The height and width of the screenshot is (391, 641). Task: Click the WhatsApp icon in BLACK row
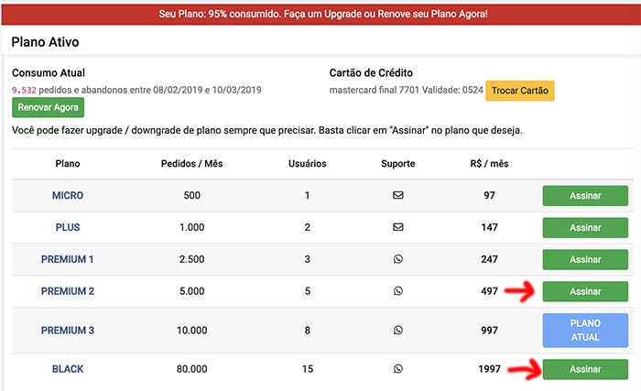[x=397, y=368]
